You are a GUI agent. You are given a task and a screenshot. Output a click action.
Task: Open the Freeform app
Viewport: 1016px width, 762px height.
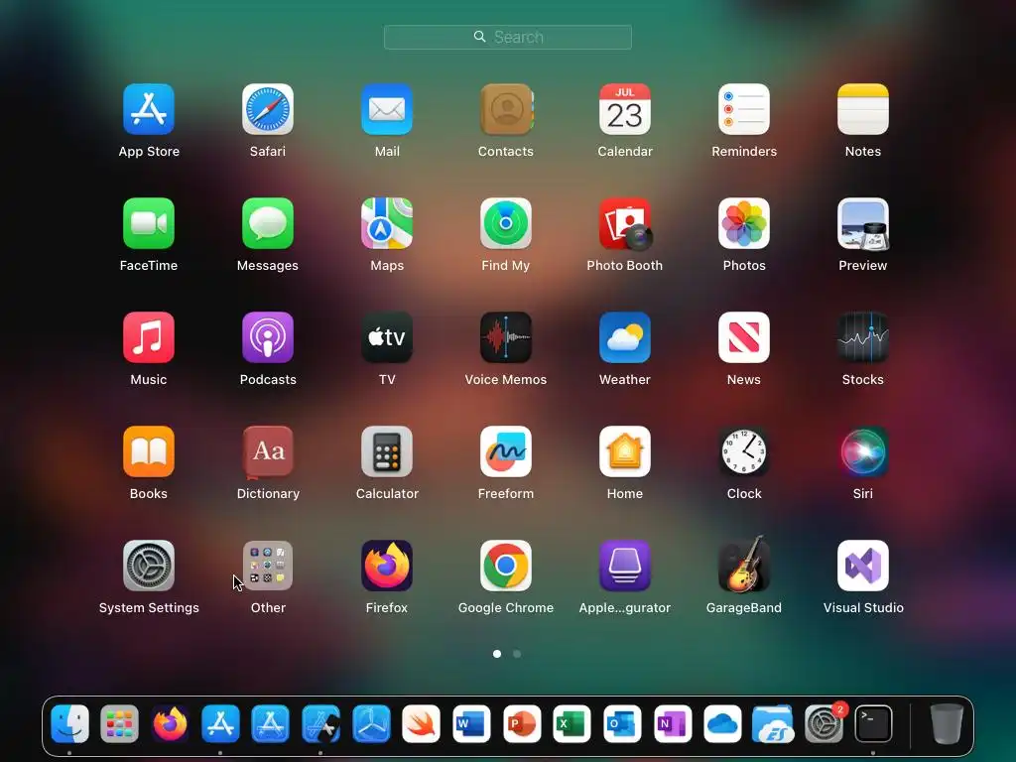(506, 451)
